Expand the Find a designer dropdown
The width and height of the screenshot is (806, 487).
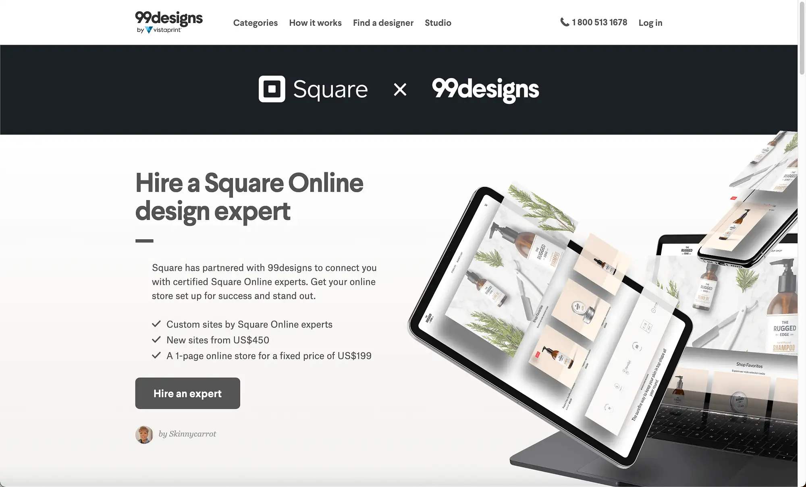coord(383,22)
